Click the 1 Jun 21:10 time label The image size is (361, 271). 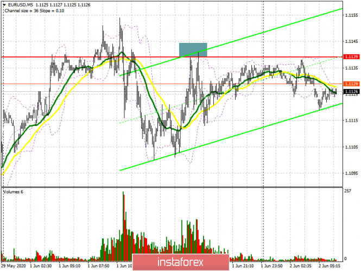coord(244,266)
